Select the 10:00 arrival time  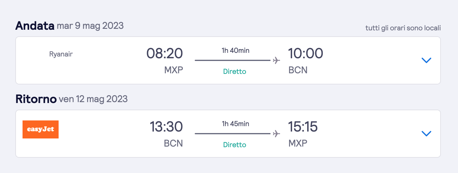coord(306,54)
